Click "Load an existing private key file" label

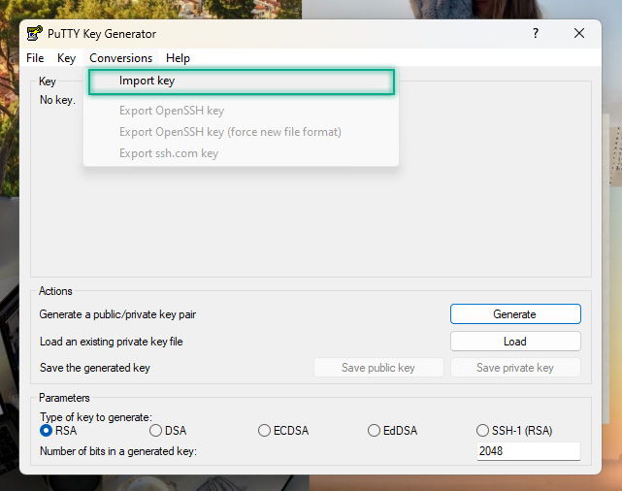point(111,342)
